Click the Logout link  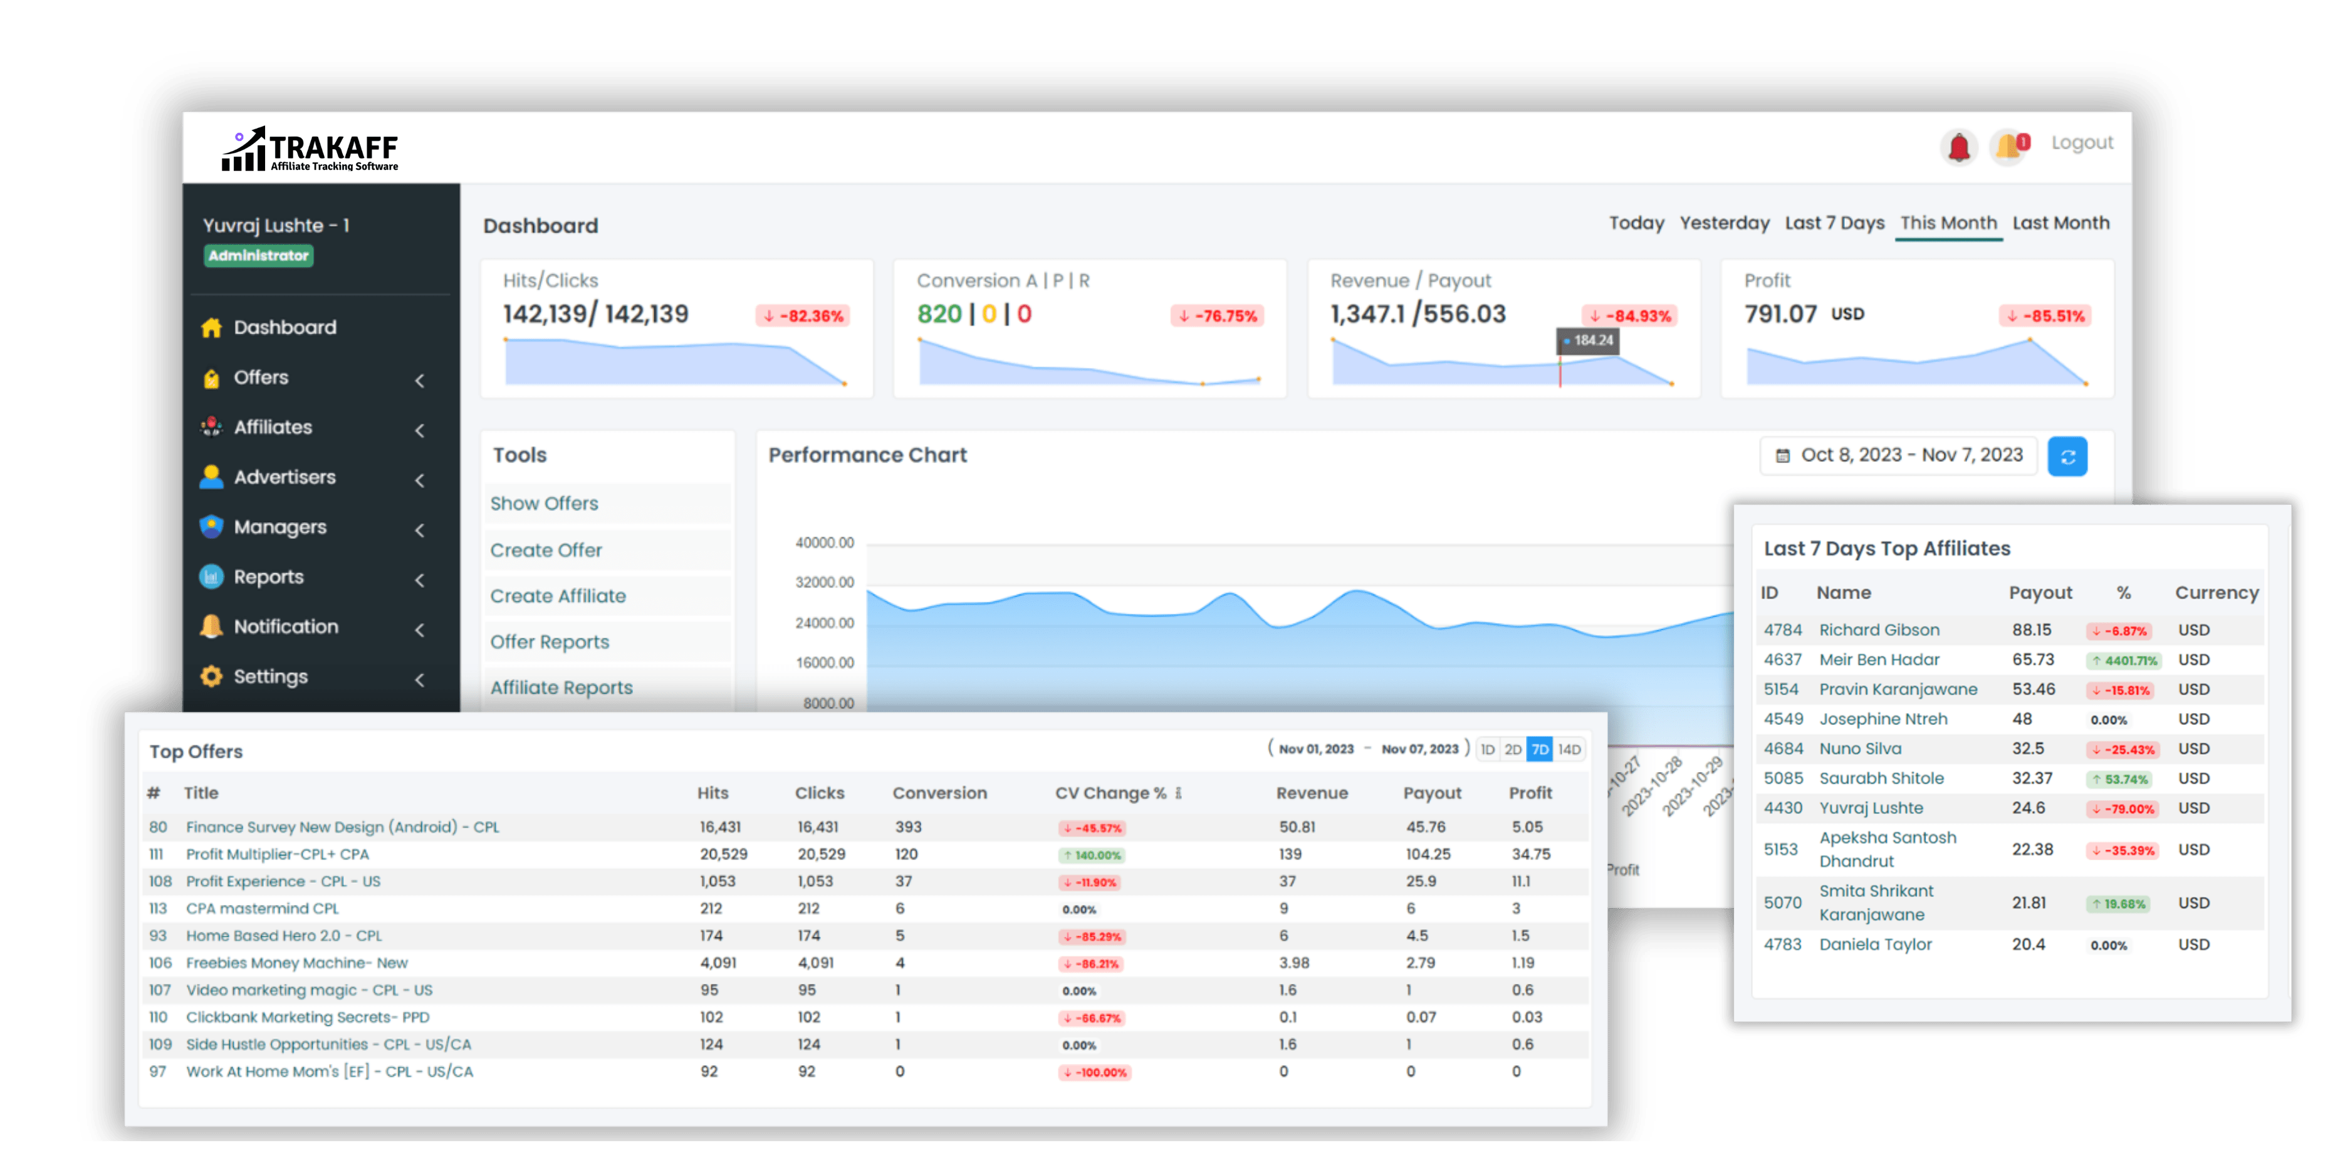(2082, 142)
